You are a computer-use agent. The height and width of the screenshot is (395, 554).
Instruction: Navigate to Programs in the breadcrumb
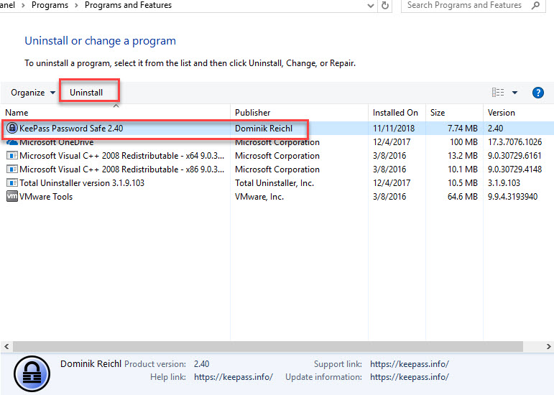(x=50, y=5)
